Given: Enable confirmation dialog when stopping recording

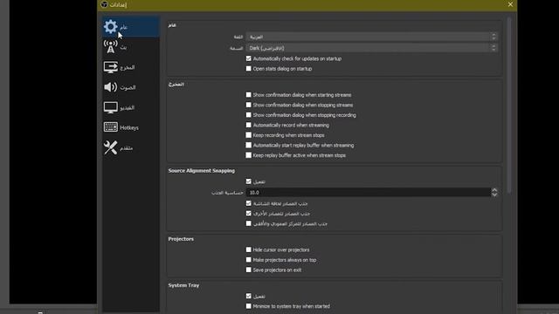Looking at the screenshot, I should tap(248, 115).
